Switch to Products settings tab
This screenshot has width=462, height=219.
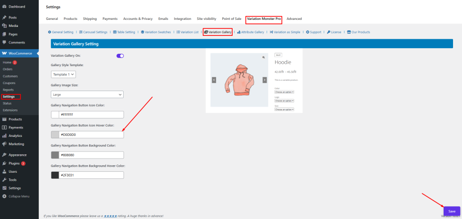70,18
